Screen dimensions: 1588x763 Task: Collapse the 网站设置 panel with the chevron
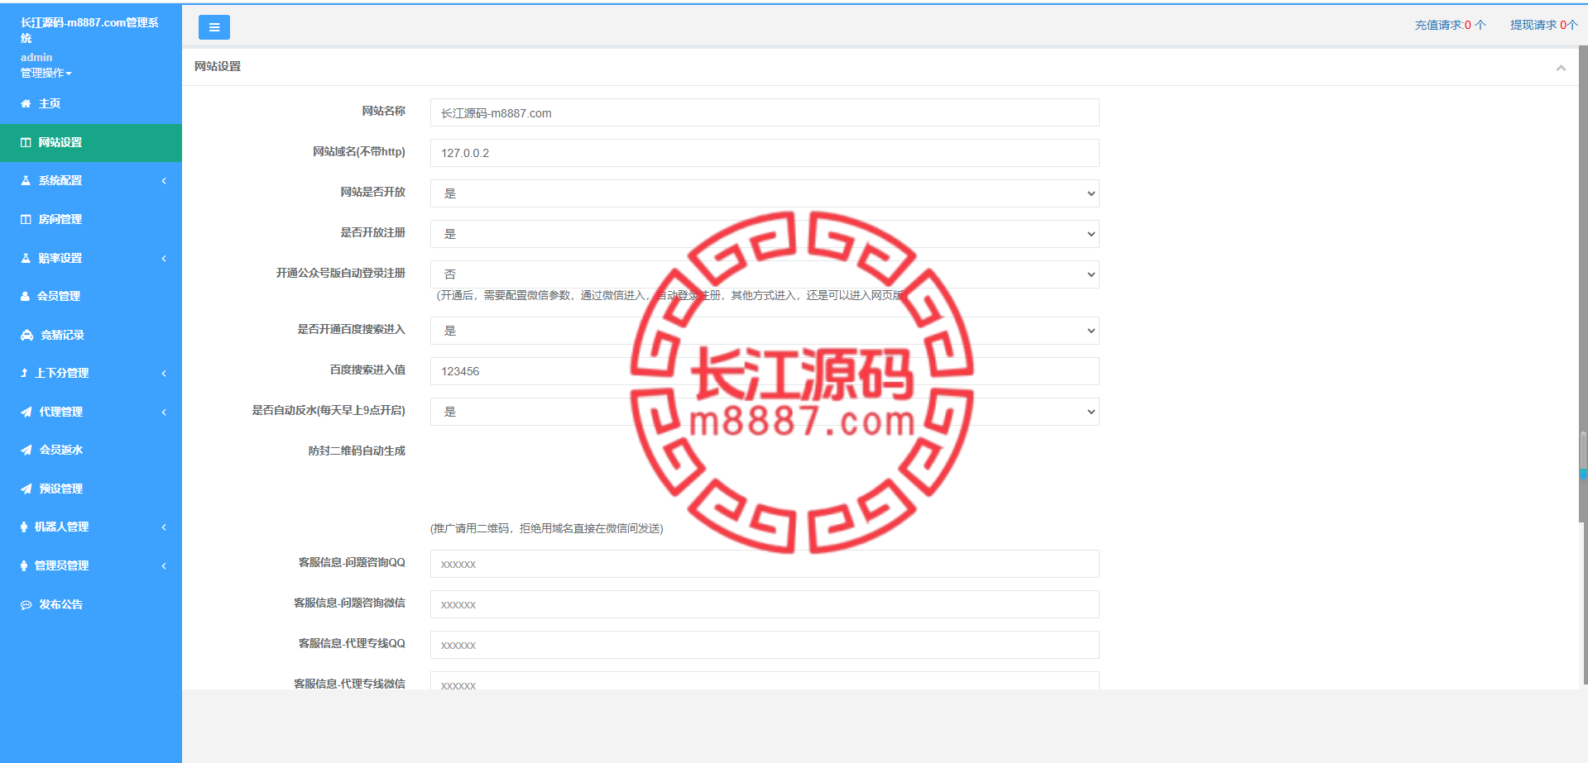coord(1561,68)
